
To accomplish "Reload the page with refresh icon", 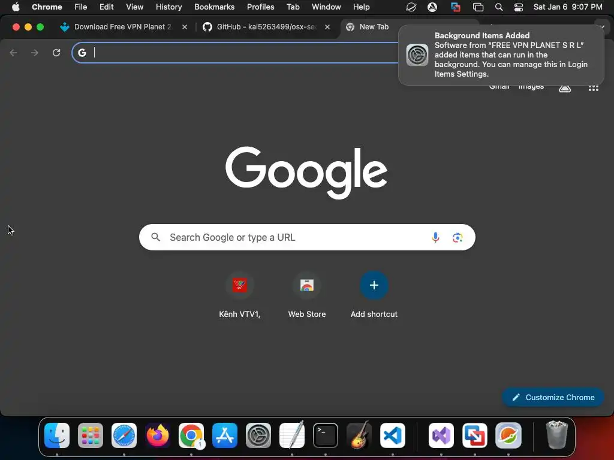I will click(x=56, y=53).
